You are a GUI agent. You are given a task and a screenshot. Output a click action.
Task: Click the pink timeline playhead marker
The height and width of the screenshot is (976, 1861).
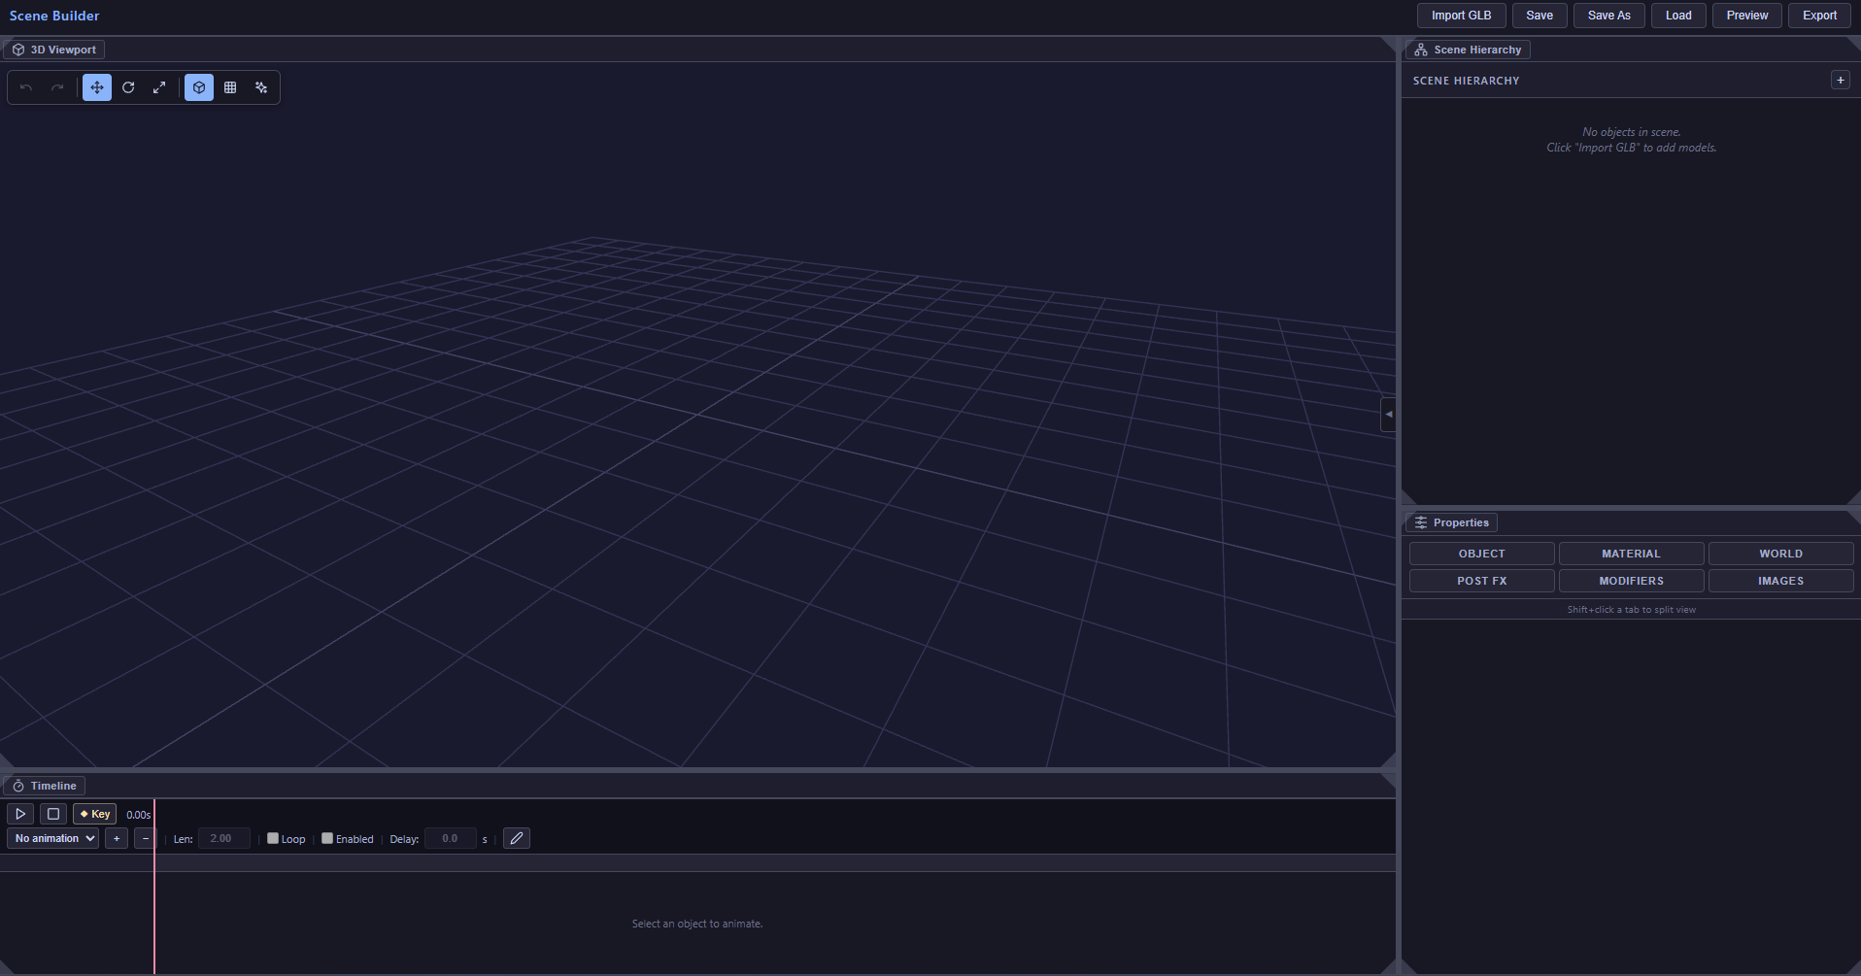pos(154,886)
